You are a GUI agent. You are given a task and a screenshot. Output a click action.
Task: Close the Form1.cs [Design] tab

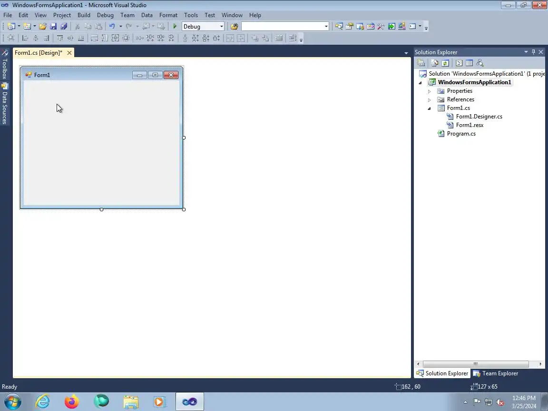pyautogui.click(x=69, y=53)
